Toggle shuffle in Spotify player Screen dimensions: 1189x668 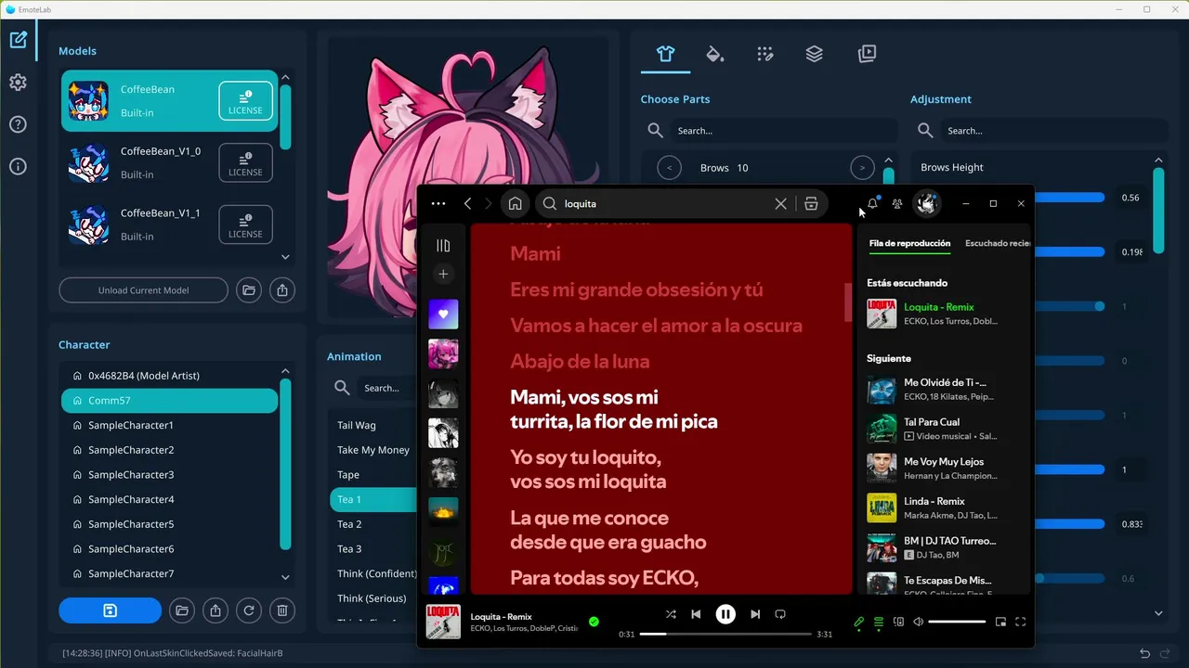tap(671, 614)
